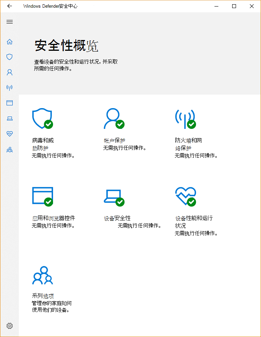Click the 帐户保护 label text
Screen dimensions: 261x337
tap(114, 140)
